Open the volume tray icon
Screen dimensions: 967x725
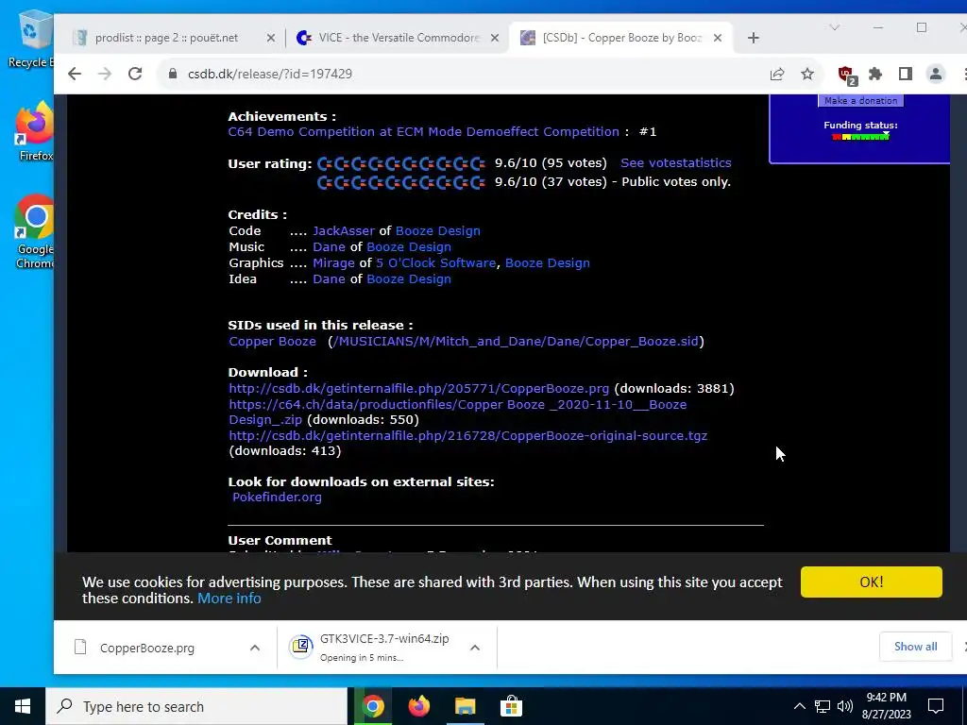[x=845, y=706]
